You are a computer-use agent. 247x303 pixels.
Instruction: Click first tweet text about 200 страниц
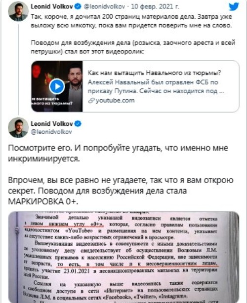coord(131,21)
